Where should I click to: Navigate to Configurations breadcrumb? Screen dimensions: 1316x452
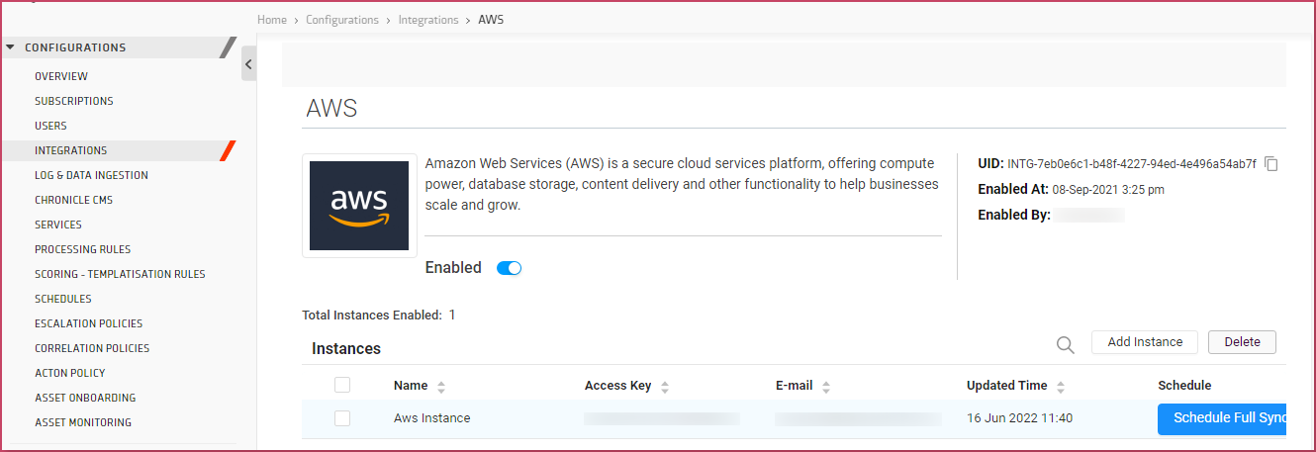coord(342,20)
